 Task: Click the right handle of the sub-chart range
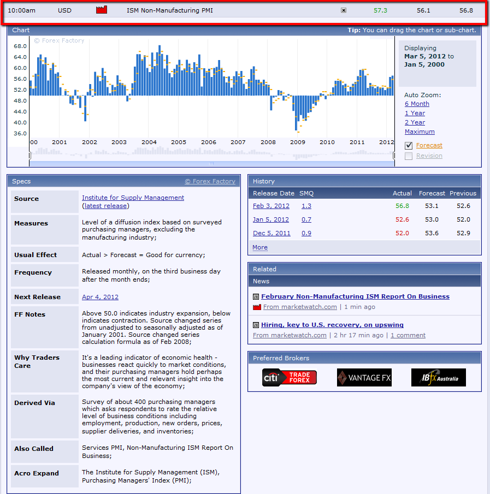pyautogui.click(x=394, y=155)
